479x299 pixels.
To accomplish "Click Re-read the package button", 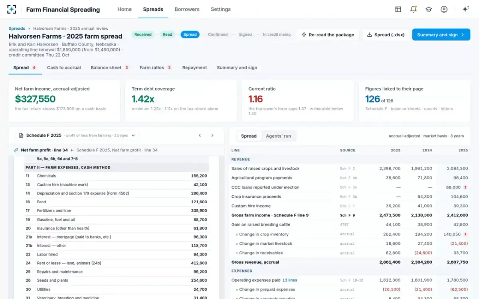I will tap(328, 35).
